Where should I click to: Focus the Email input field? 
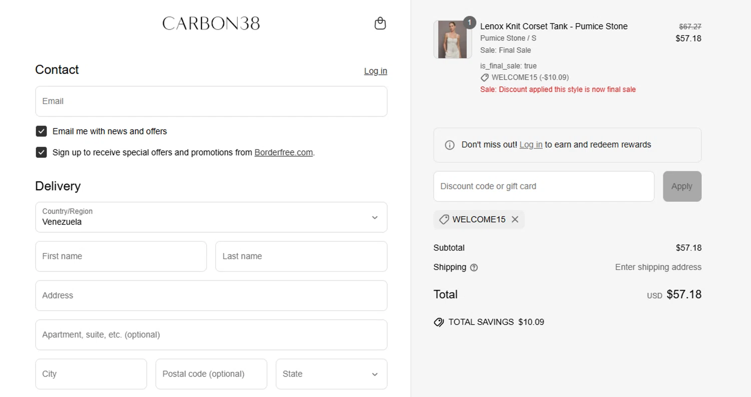tap(211, 101)
